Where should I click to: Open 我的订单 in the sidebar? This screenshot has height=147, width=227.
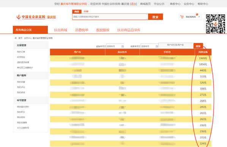click(21, 52)
